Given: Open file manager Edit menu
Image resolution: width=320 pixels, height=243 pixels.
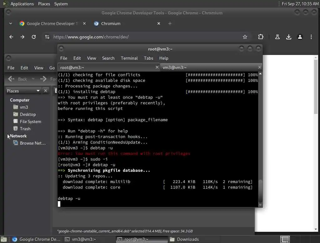Looking at the screenshot, I should point(24,68).
